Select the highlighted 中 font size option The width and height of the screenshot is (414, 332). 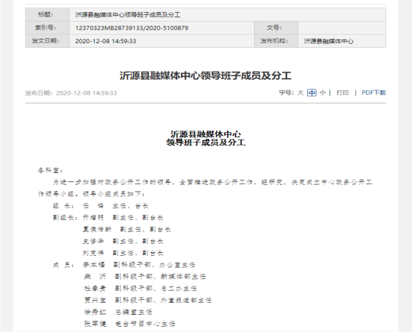tap(312, 93)
